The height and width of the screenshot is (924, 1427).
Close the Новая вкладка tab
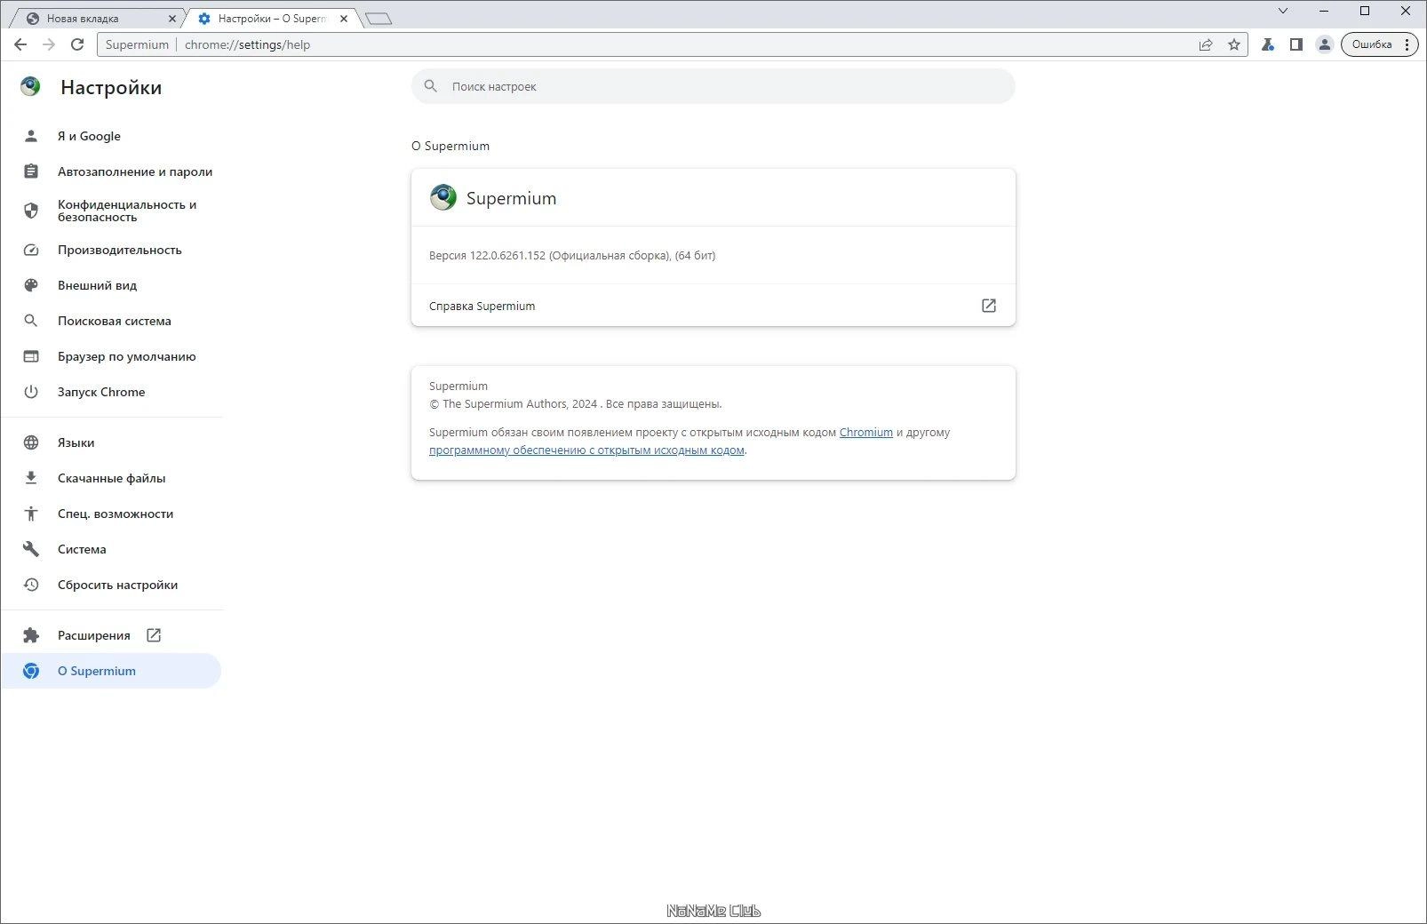(172, 18)
